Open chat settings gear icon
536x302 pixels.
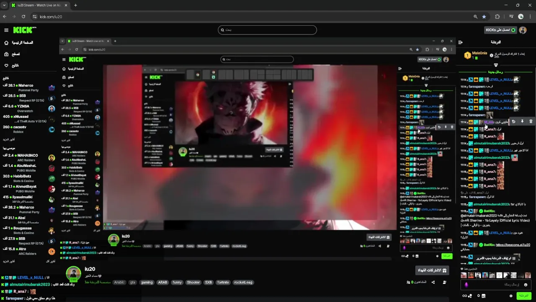coord(511,296)
